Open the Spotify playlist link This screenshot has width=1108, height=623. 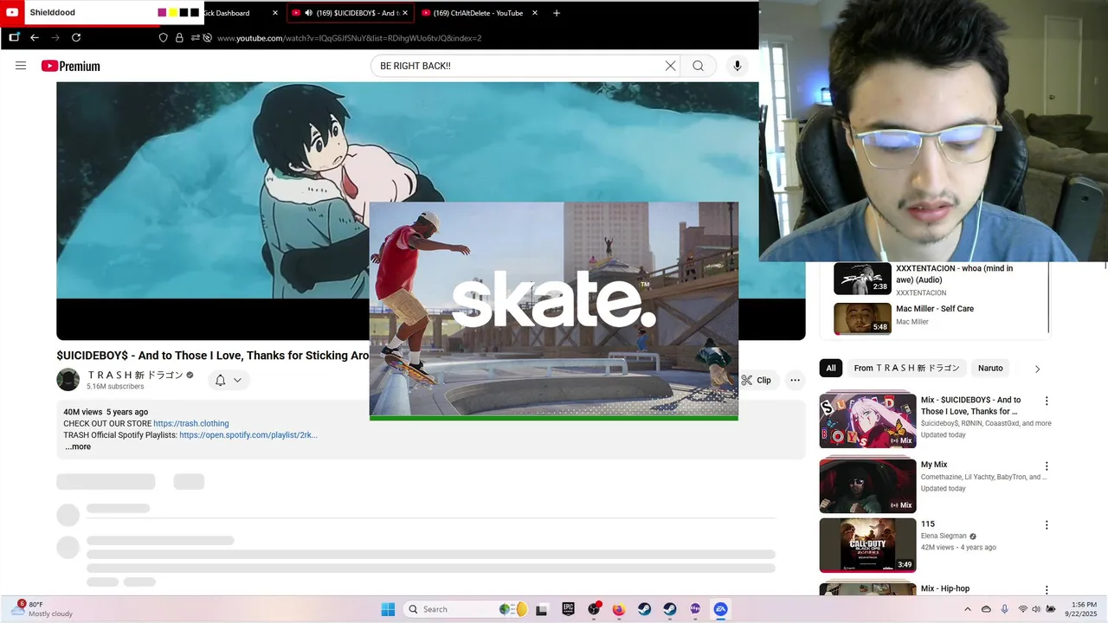click(248, 434)
